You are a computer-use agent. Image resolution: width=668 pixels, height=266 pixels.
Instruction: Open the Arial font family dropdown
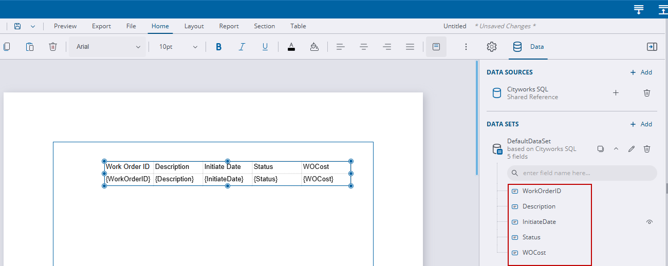pyautogui.click(x=108, y=47)
